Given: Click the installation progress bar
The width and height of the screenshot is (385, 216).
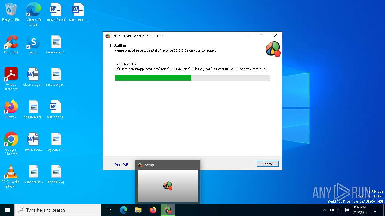Looking at the screenshot, I should [192, 78].
